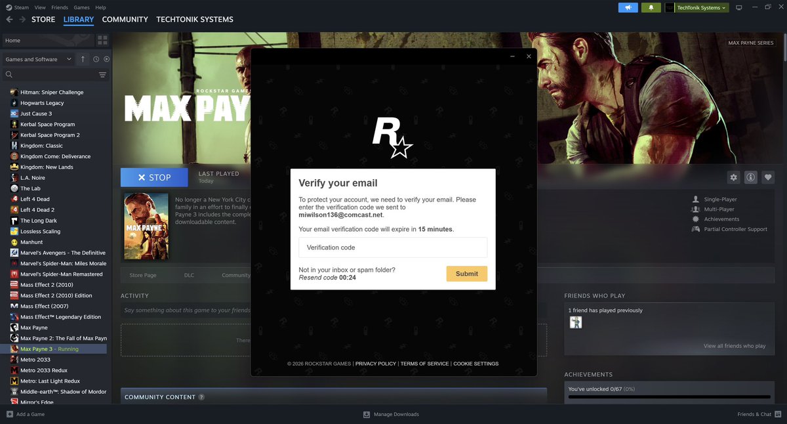Screen dimensions: 787x424
Task: Click the Resend code link
Action: tap(318, 278)
